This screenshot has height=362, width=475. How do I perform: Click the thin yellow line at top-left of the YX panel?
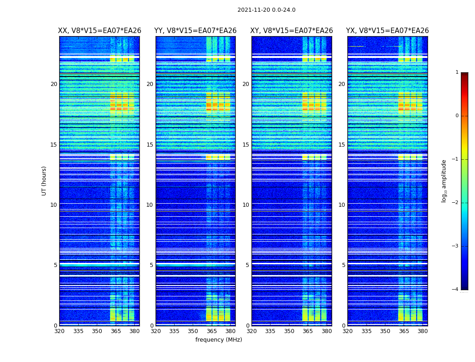pyautogui.click(x=356, y=46)
